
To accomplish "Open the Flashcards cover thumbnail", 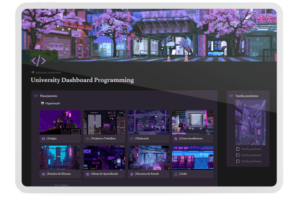I will click(x=148, y=122).
